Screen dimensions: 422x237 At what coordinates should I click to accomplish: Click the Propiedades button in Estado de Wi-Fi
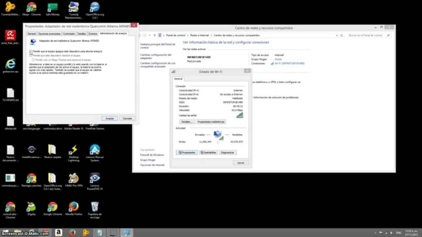[x=187, y=152]
